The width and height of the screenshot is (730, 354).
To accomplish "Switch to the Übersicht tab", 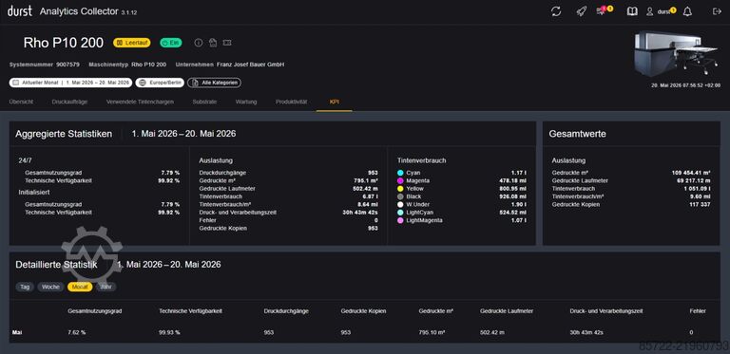I will coord(21,102).
